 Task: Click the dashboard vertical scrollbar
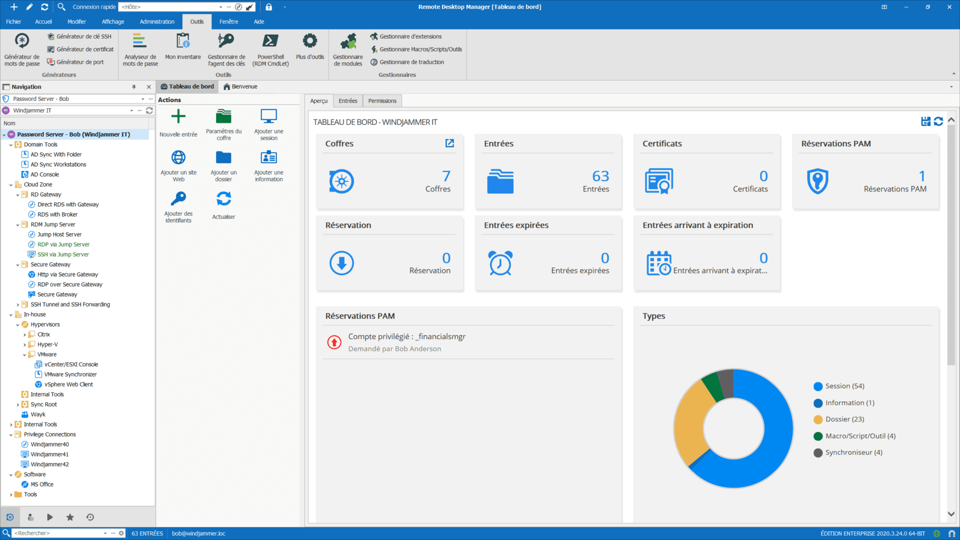951,245
